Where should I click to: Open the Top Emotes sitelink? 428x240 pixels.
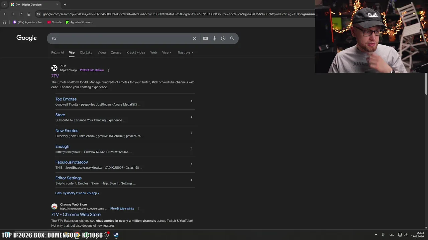66,99
